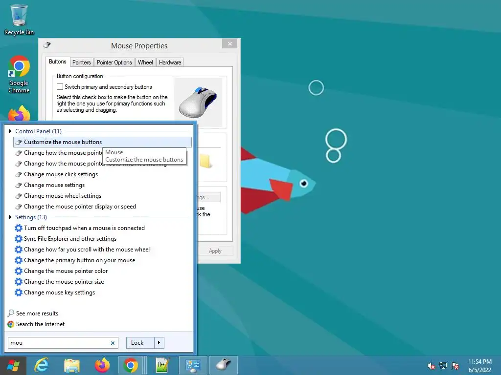Open 'Change the mouse pointer display or speed'
501x375 pixels.
[x=80, y=207]
